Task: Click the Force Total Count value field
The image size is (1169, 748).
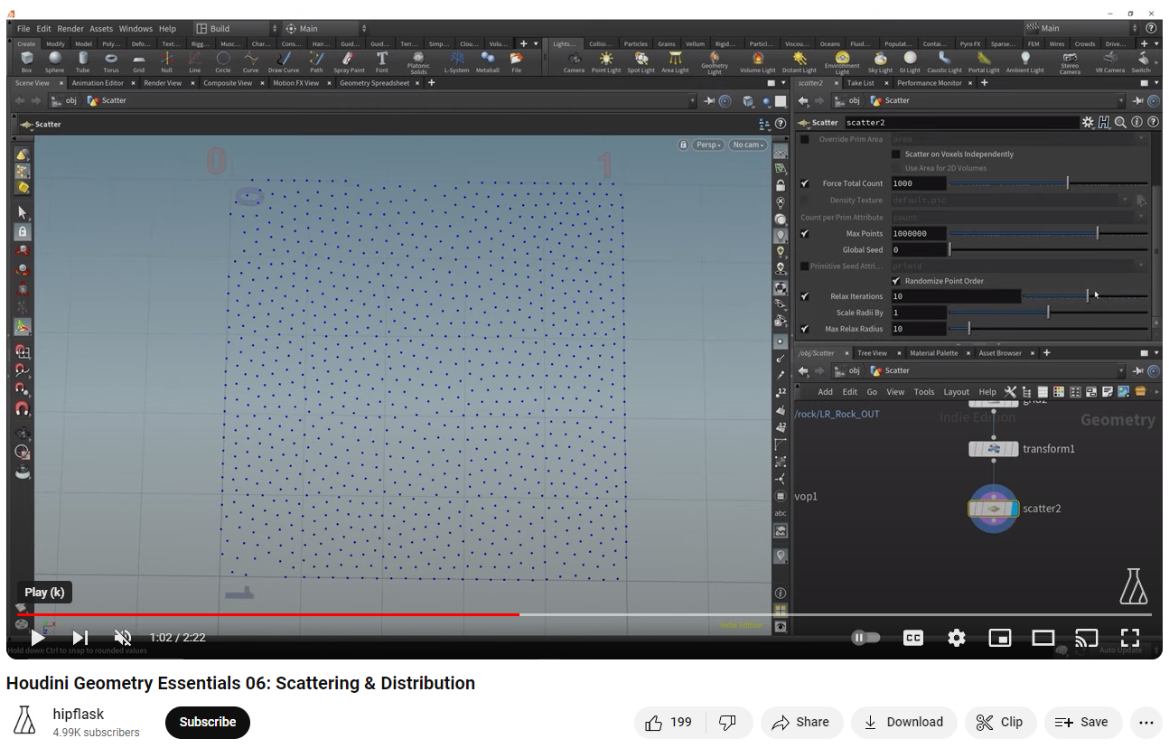Action: [918, 183]
